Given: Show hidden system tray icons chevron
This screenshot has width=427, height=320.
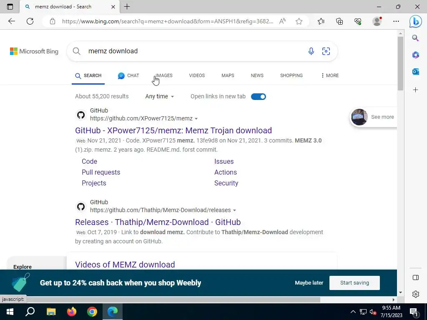Looking at the screenshot, I should (353, 312).
